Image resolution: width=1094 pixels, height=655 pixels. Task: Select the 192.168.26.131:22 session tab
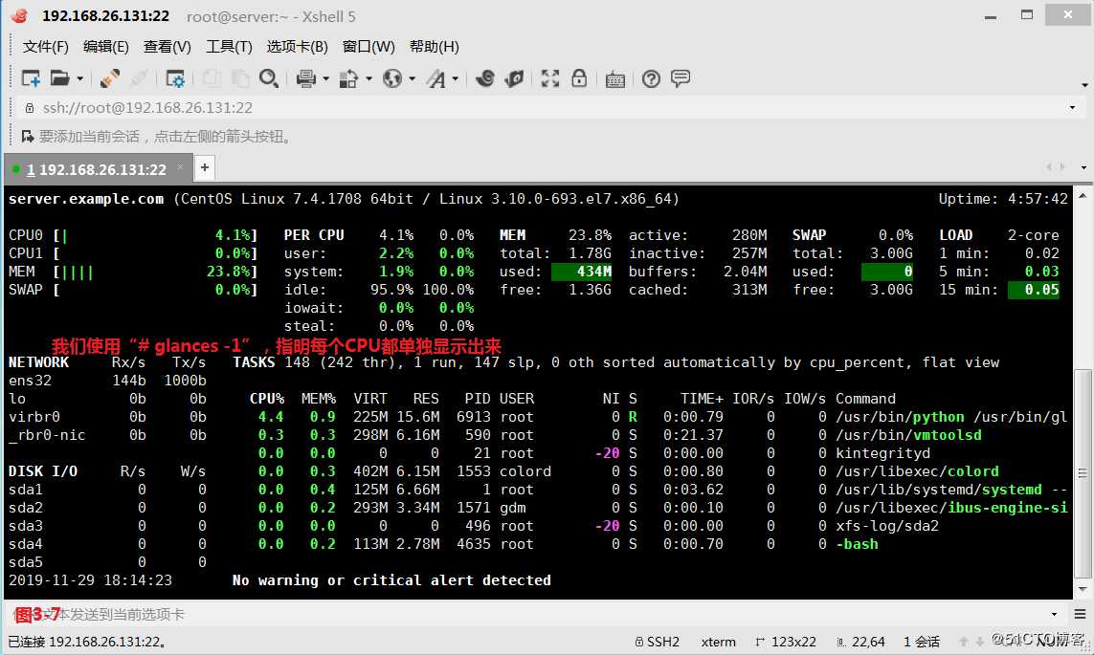(x=97, y=169)
